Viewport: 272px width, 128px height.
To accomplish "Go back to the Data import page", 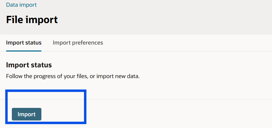I will pos(21,5).
